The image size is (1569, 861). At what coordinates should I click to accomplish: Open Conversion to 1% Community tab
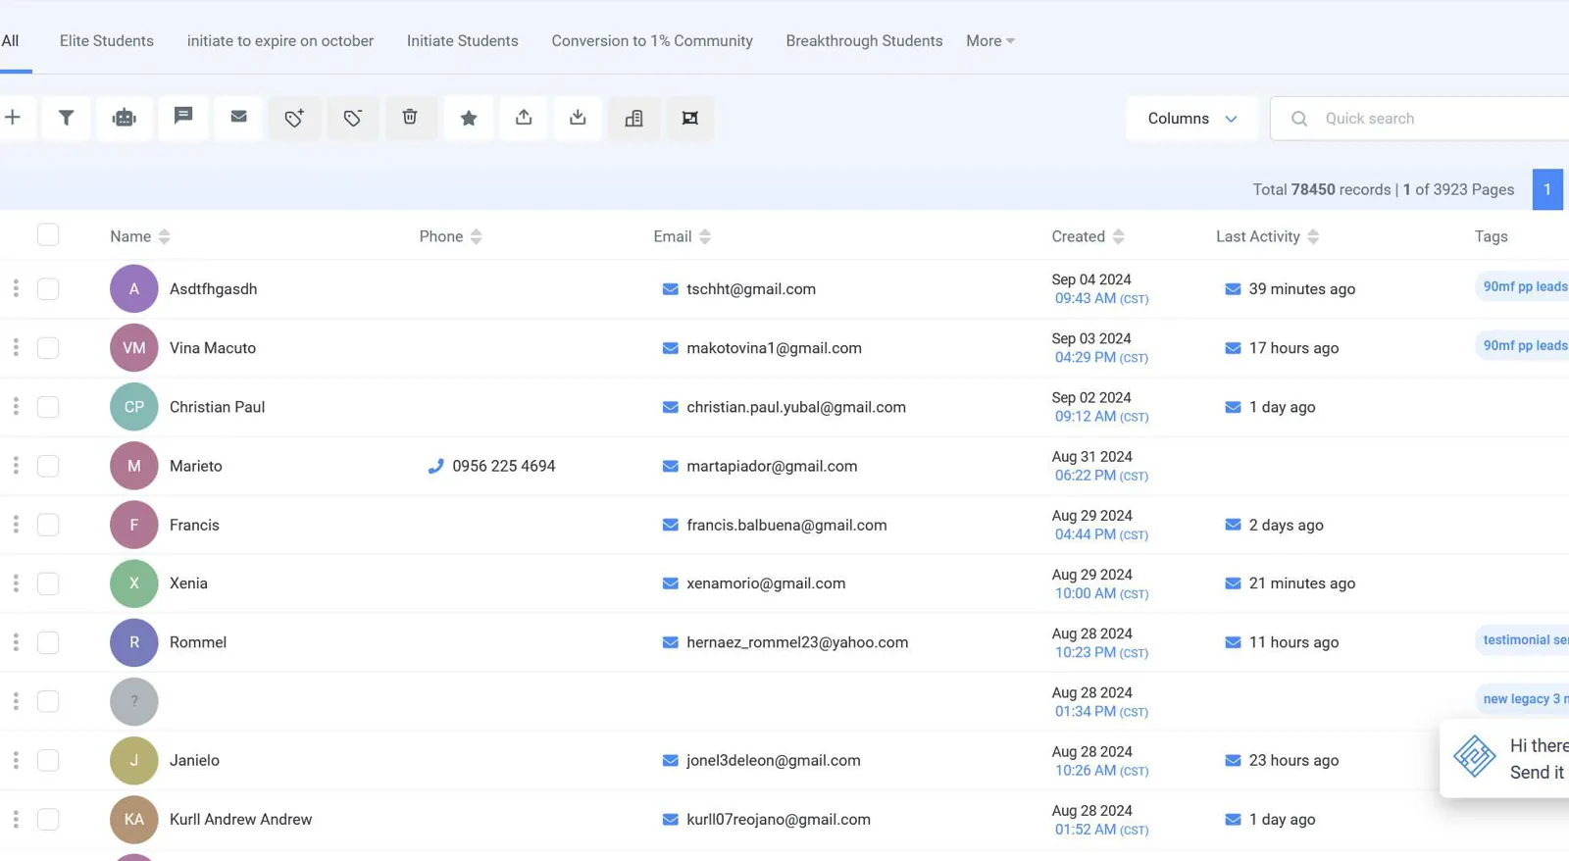pos(652,41)
